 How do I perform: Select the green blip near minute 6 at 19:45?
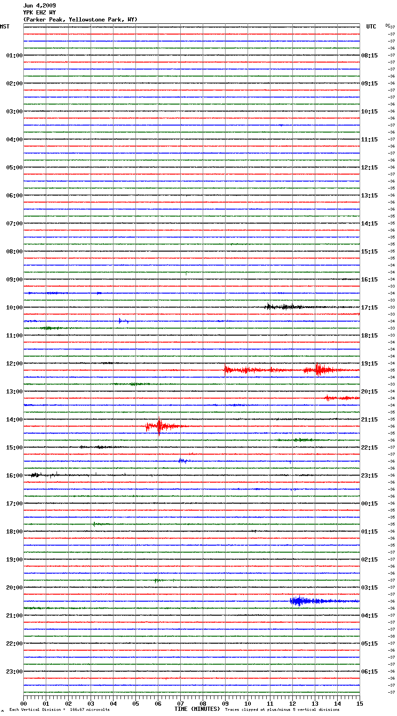coord(157,580)
